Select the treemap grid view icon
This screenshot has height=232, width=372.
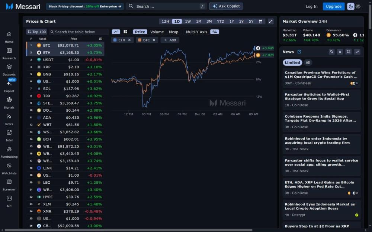[x=125, y=32]
